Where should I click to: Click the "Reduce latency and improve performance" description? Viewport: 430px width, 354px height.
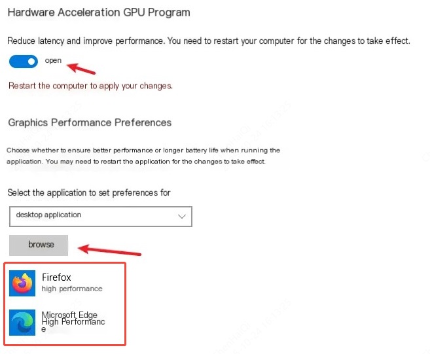(209, 41)
